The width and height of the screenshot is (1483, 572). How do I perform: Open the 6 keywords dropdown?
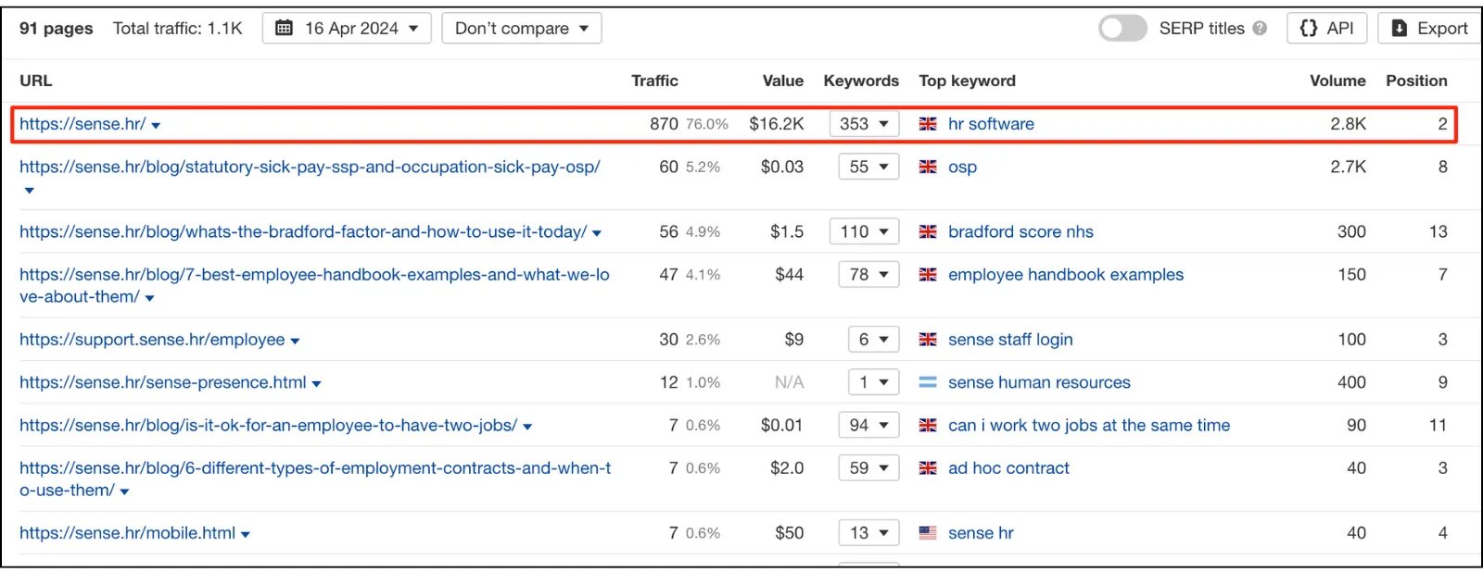[873, 340]
